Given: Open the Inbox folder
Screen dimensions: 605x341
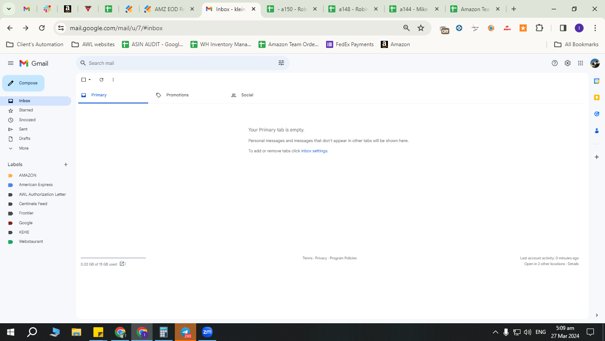Looking at the screenshot, I should pyautogui.click(x=36, y=101).
